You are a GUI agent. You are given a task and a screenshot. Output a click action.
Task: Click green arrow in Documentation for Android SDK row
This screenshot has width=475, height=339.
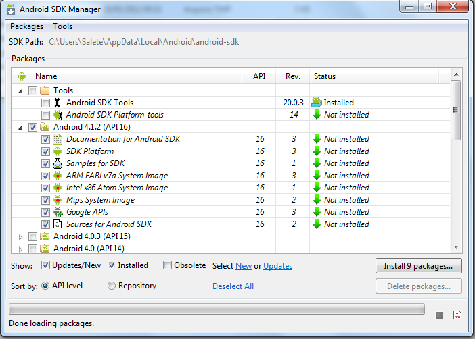click(x=317, y=139)
